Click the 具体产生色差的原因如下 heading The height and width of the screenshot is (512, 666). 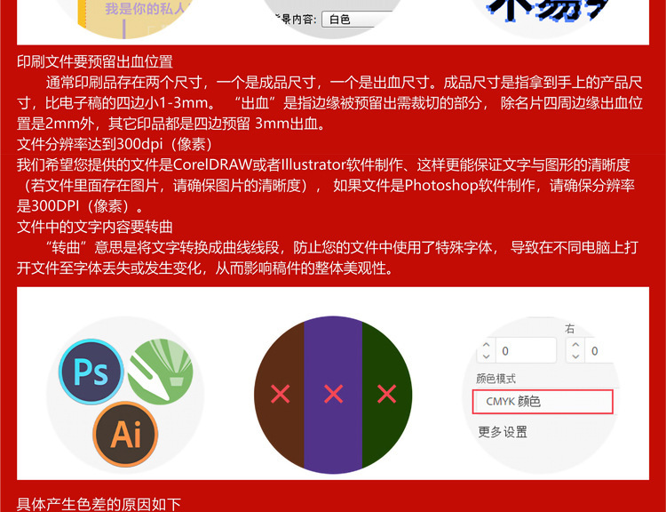[99, 504]
